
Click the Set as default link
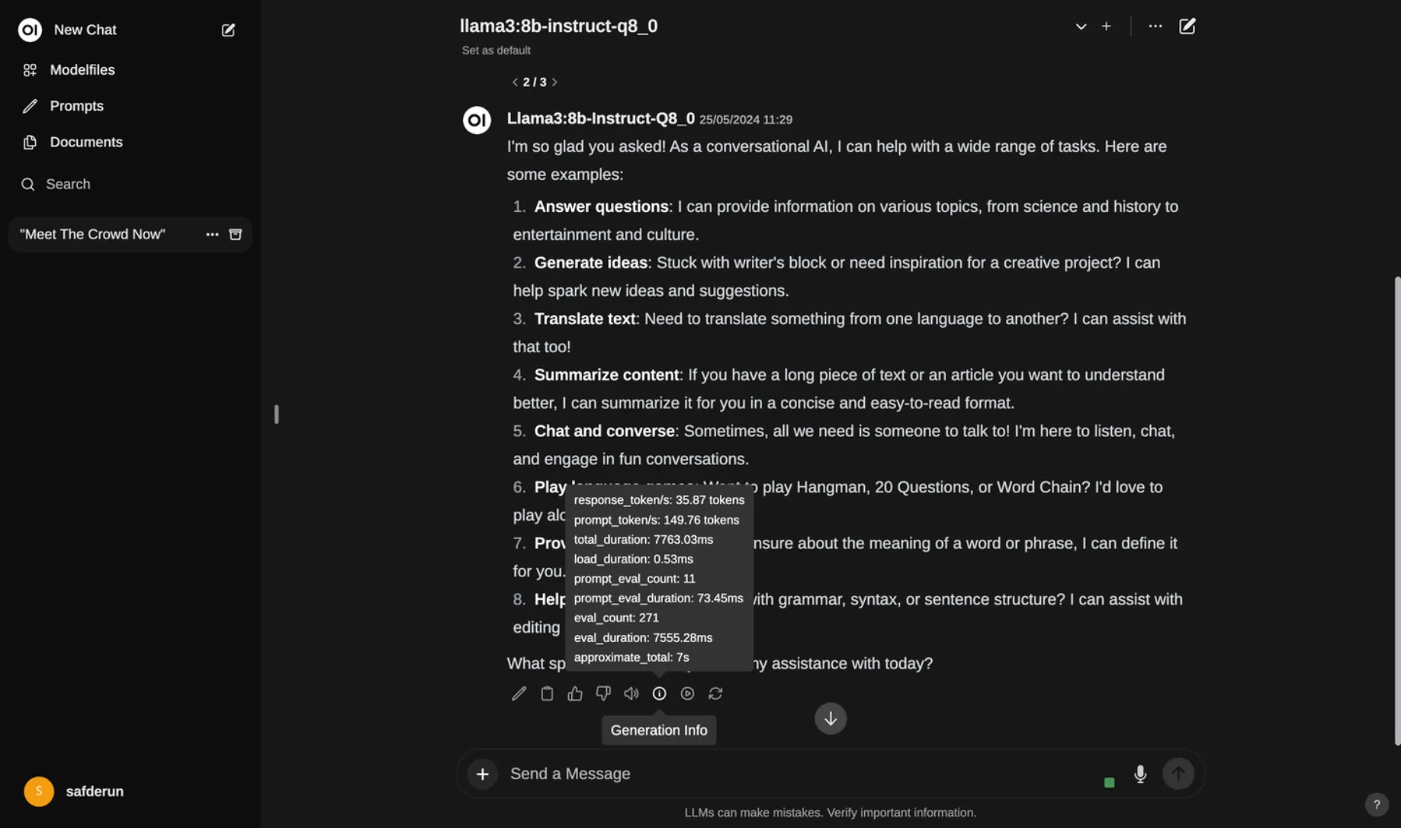tap(496, 50)
